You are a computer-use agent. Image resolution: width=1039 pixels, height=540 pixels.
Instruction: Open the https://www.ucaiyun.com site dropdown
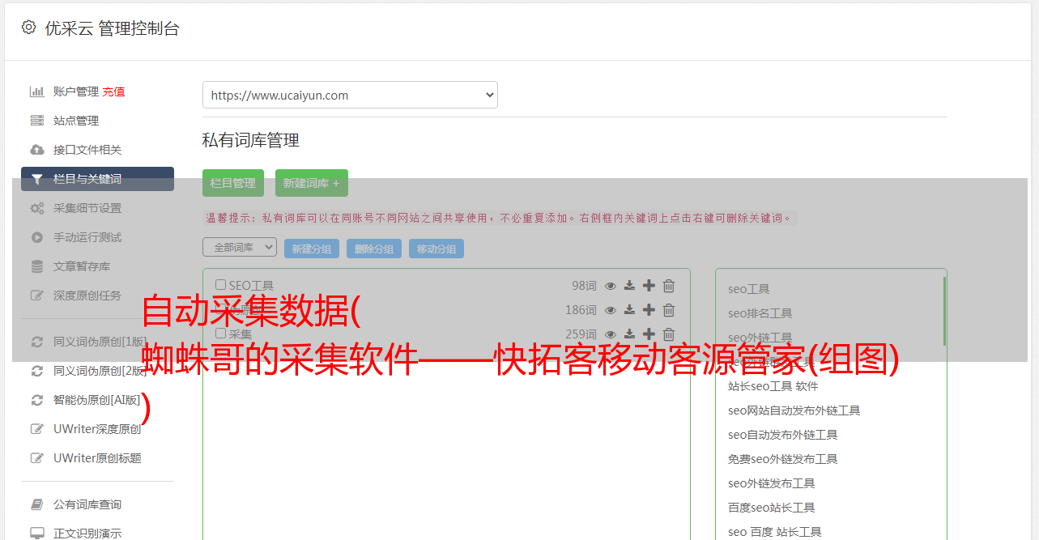350,95
